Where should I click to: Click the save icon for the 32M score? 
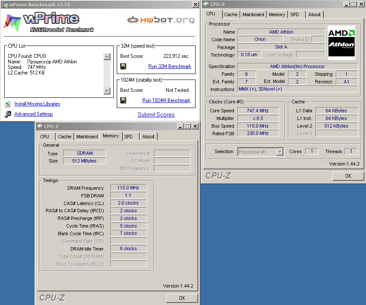pos(123,66)
